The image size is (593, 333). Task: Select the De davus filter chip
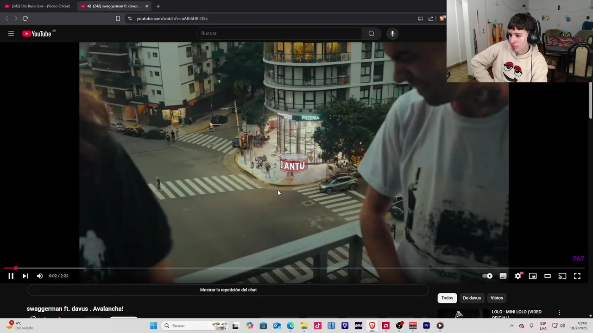click(x=472, y=298)
